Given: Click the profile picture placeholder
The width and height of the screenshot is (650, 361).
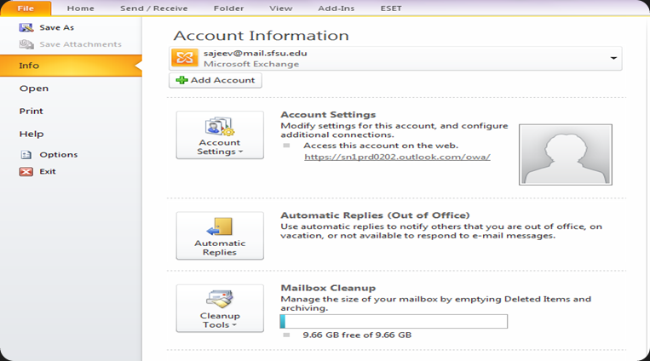Looking at the screenshot, I should pyautogui.click(x=565, y=154).
